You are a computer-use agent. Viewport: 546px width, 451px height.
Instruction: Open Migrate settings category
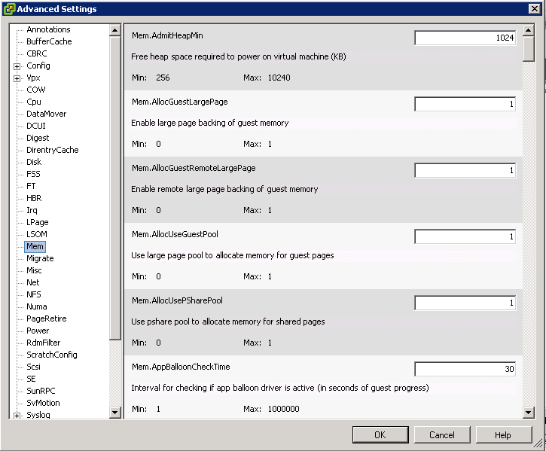tap(40, 258)
